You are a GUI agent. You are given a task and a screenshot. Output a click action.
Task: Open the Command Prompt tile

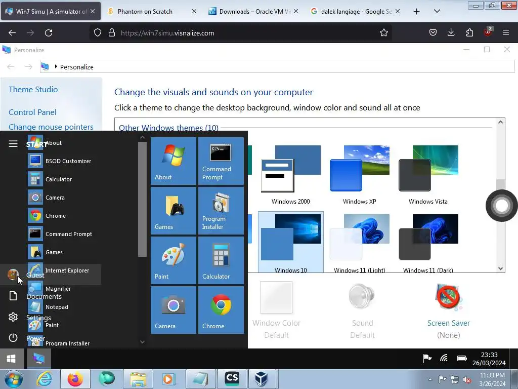(x=221, y=161)
